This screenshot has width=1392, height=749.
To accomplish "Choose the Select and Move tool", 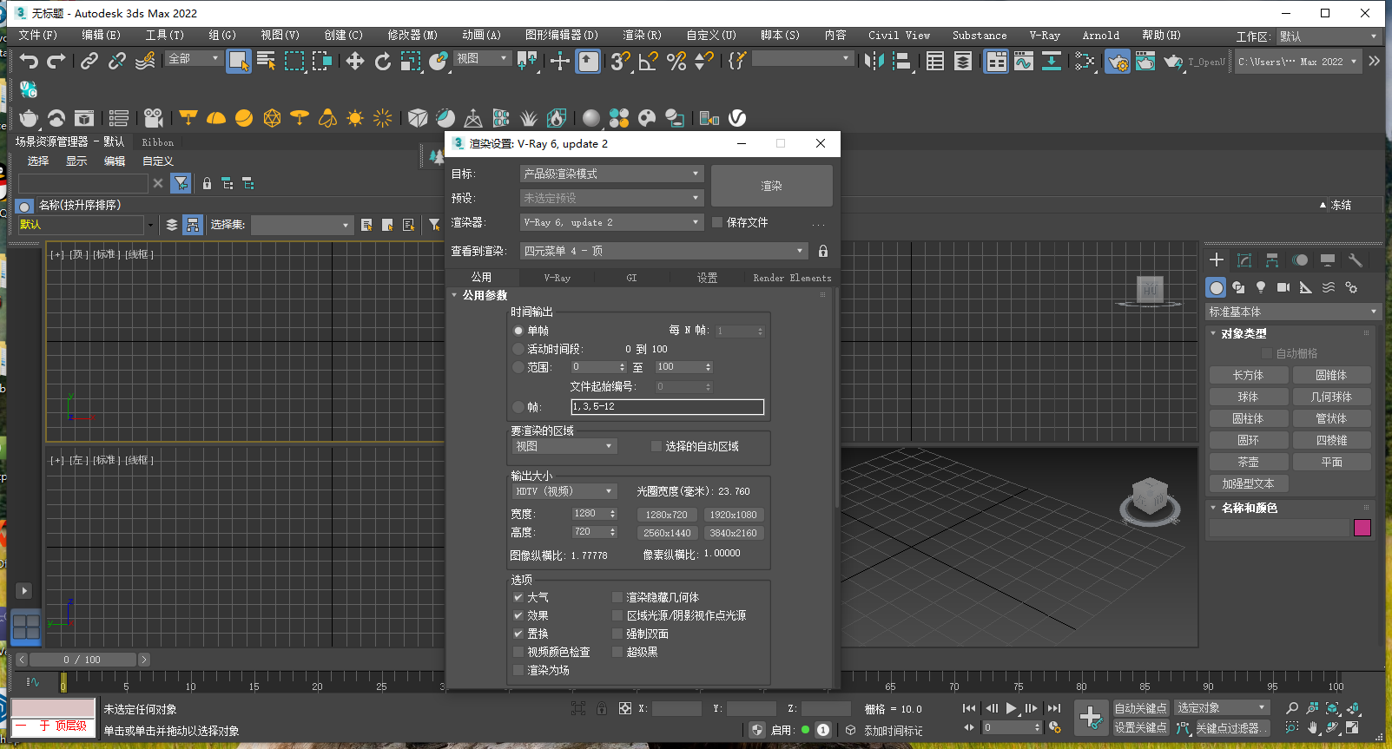I will [354, 61].
